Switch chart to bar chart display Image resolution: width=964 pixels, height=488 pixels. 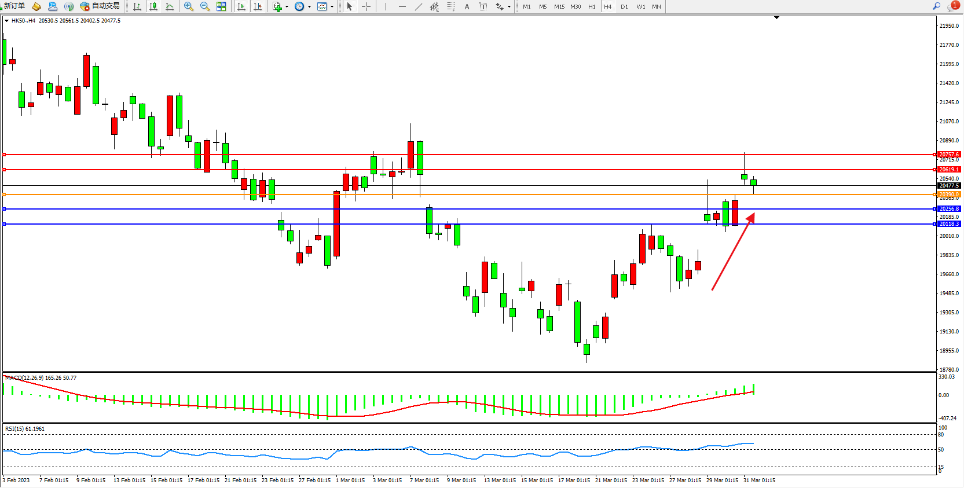tap(137, 6)
